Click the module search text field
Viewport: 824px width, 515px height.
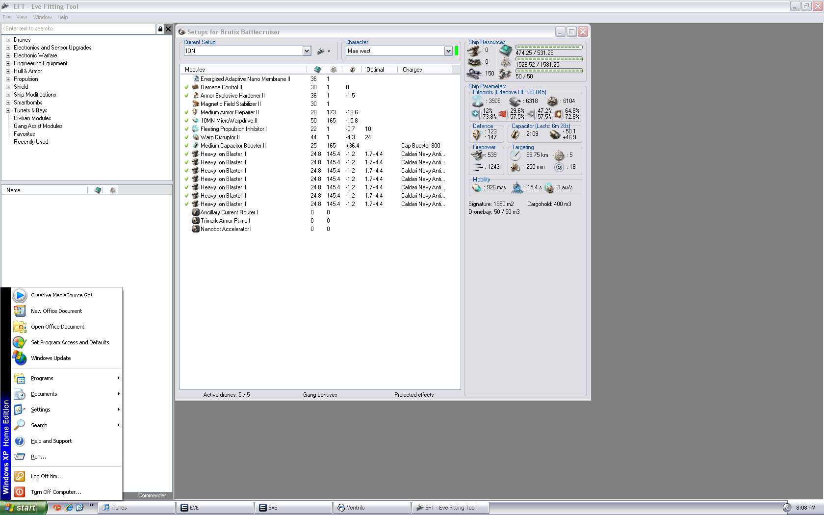click(78, 29)
